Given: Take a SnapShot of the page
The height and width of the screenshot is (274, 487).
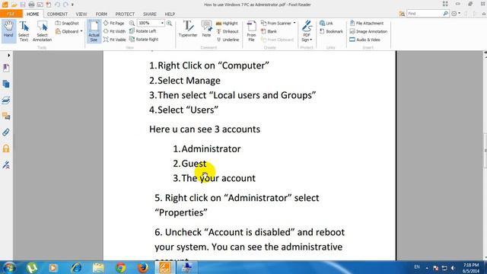Looking at the screenshot, I should [67, 24].
